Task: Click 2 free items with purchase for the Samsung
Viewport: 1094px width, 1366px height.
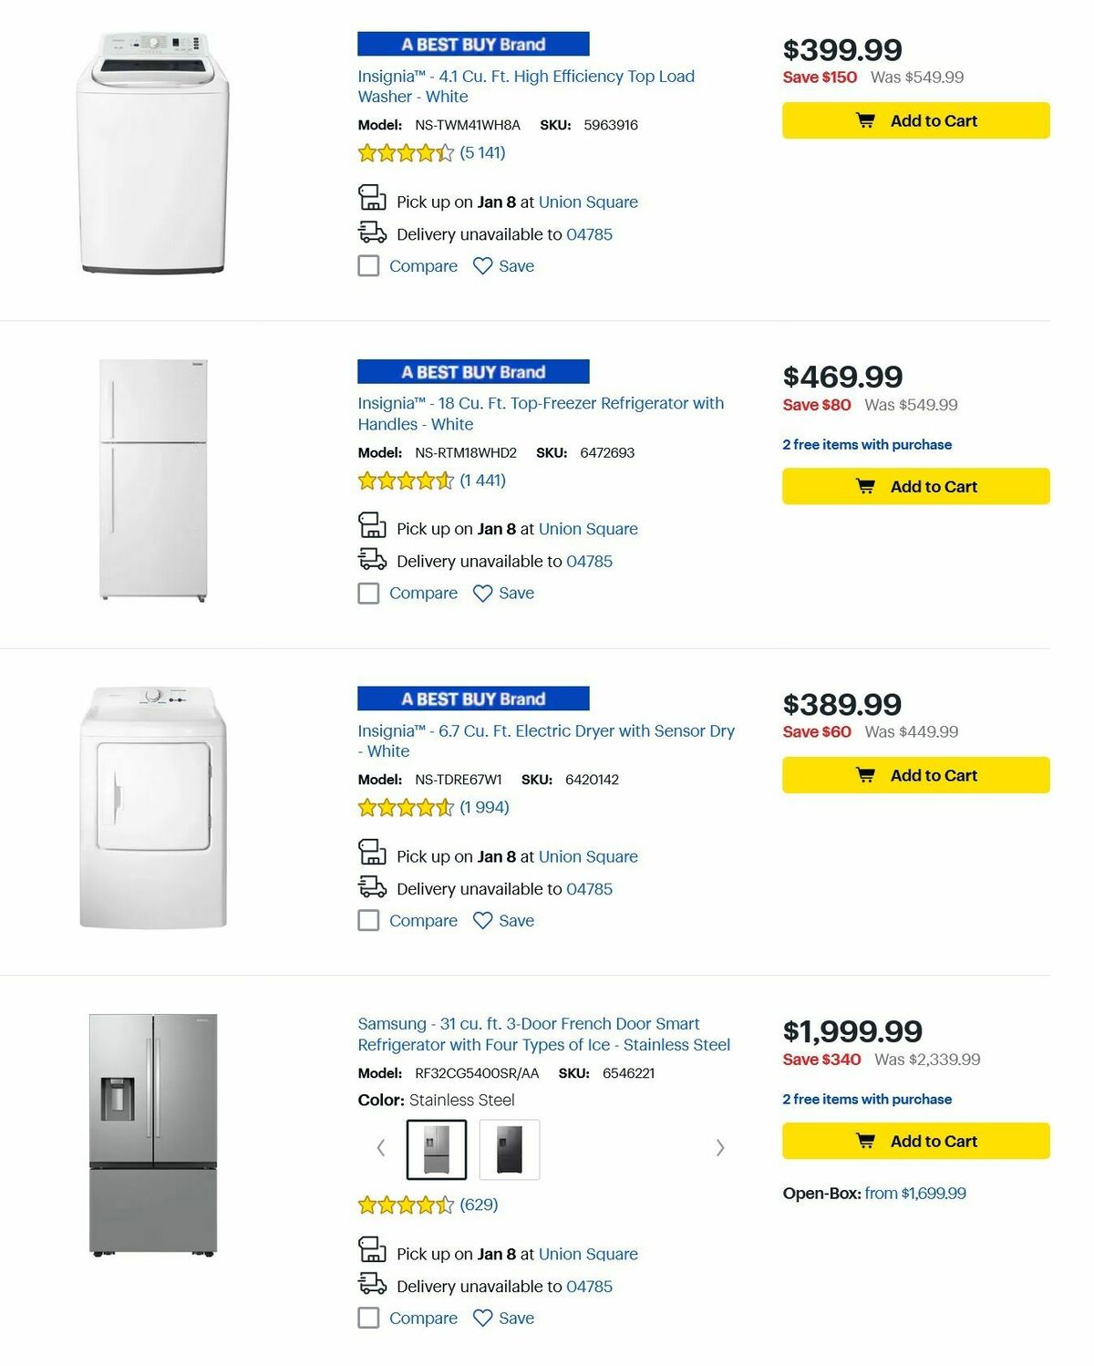Action: click(866, 1099)
